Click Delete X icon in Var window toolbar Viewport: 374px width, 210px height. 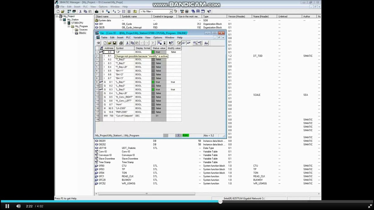(153, 43)
